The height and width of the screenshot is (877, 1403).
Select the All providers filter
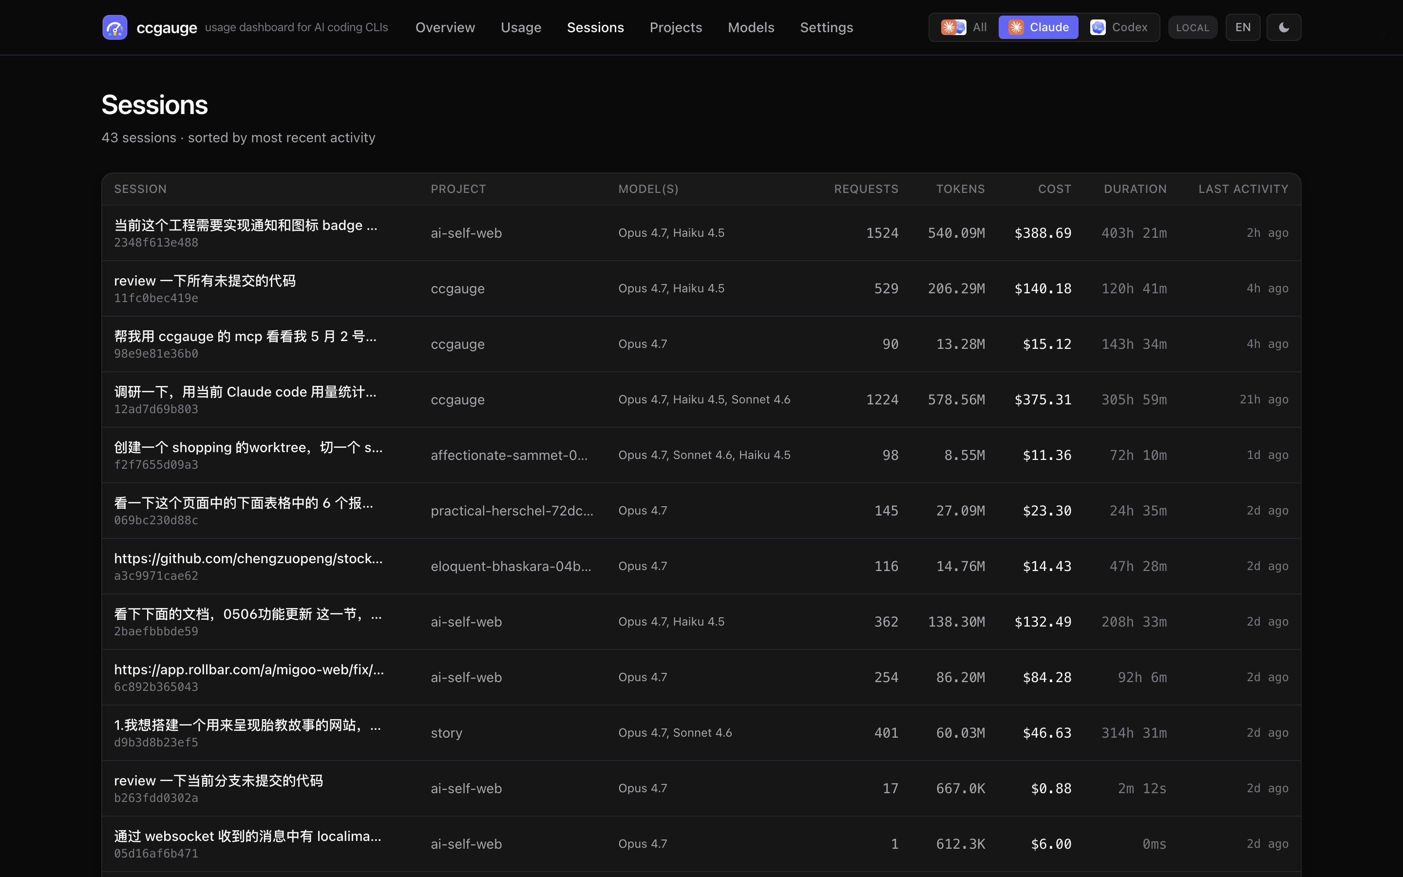pos(964,27)
